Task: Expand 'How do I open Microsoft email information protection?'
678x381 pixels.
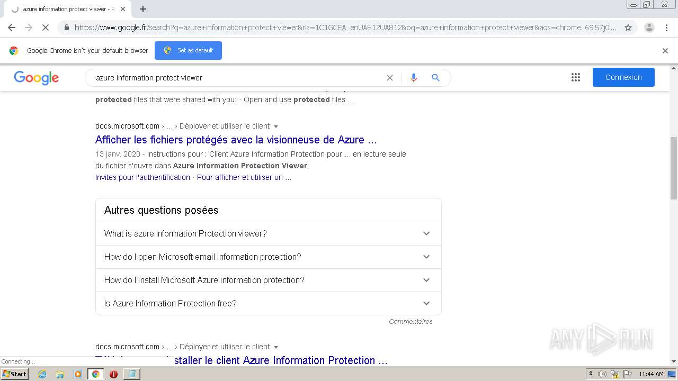Action: 269,257
